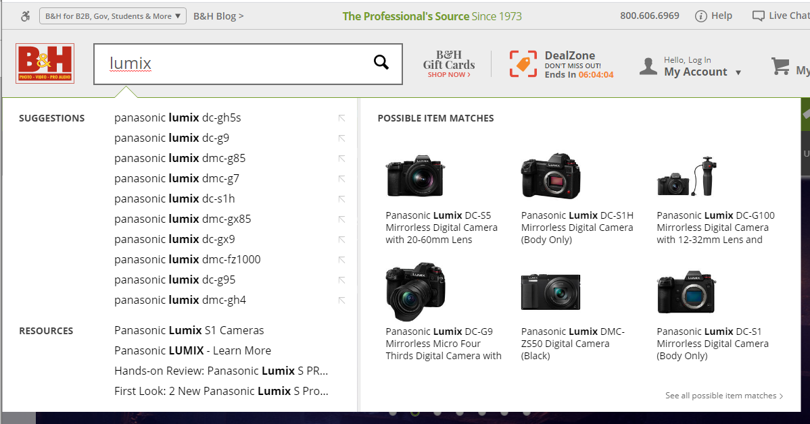The height and width of the screenshot is (424, 810).
Task: Click fill-in arrow next to dmc-g7 suggestion
Action: [x=341, y=178]
